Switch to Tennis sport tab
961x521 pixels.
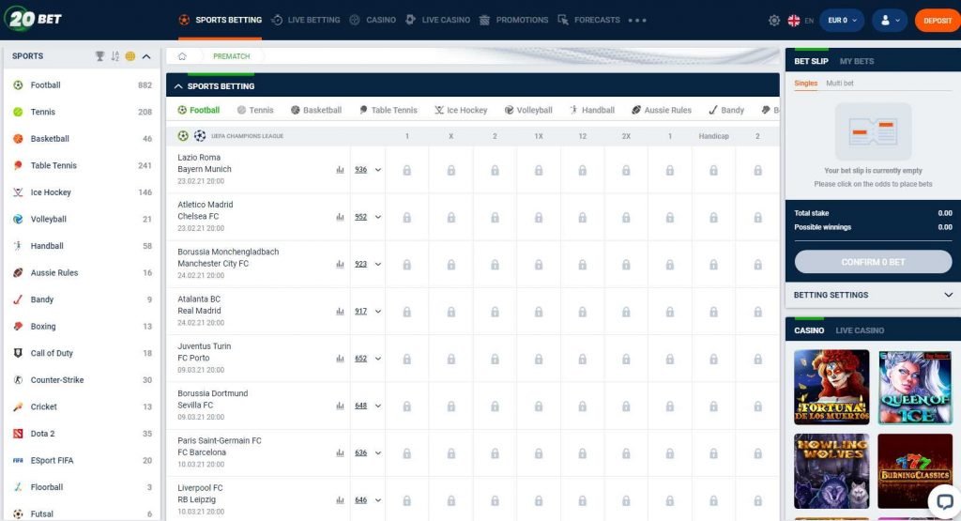[255, 111]
